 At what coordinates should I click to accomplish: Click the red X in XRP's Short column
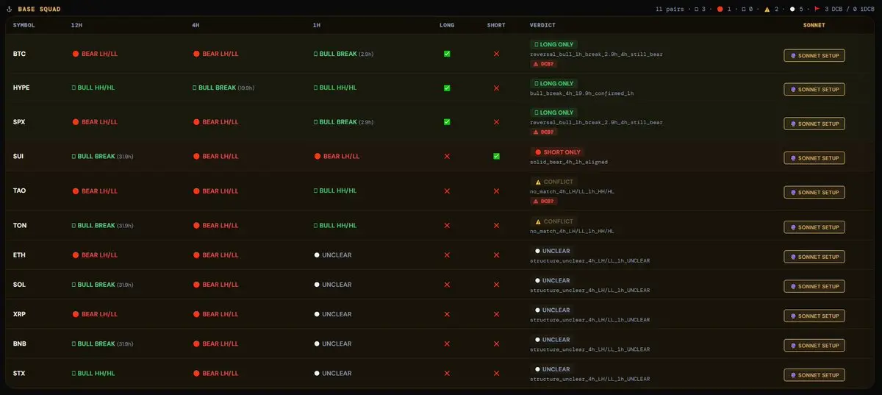pos(496,314)
